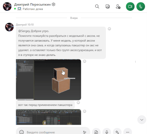Add a participant to the chat

coord(118,6)
